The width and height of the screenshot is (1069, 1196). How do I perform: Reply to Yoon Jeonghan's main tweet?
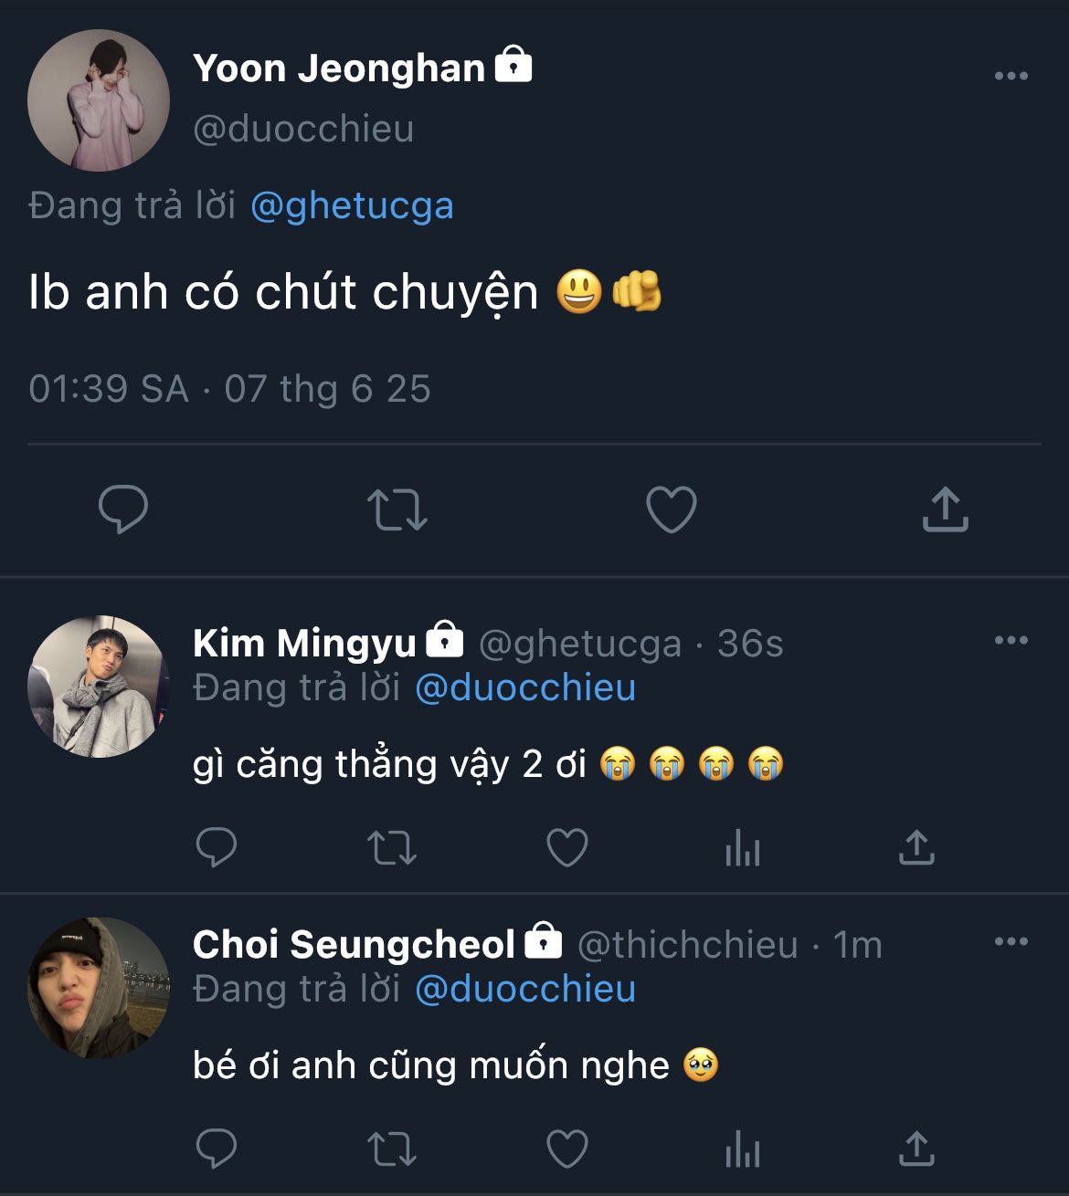[x=123, y=509]
